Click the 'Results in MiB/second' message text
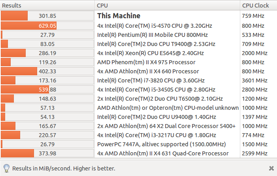This screenshot has height=176, width=277. coord(64,168)
